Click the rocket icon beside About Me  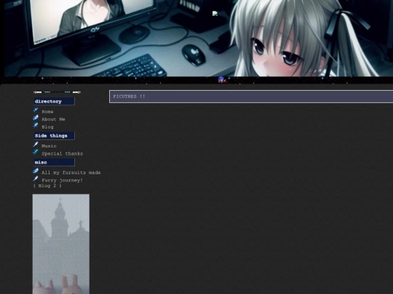pyautogui.click(x=36, y=118)
